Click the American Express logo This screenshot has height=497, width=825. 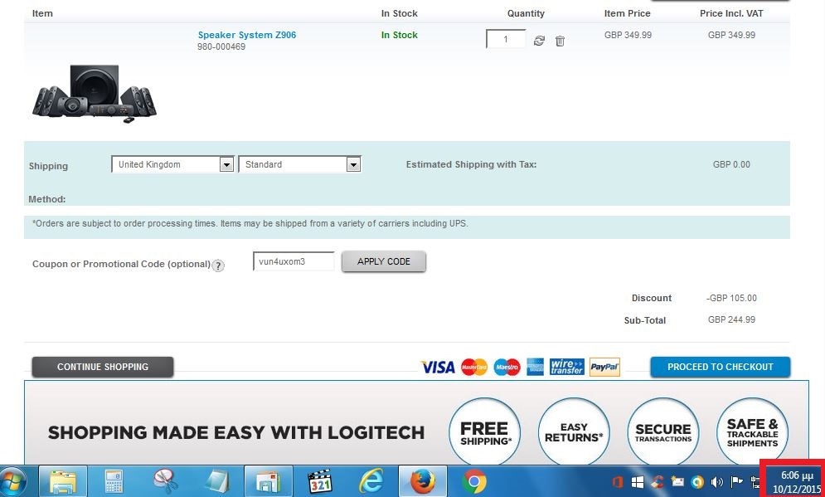[x=535, y=367]
